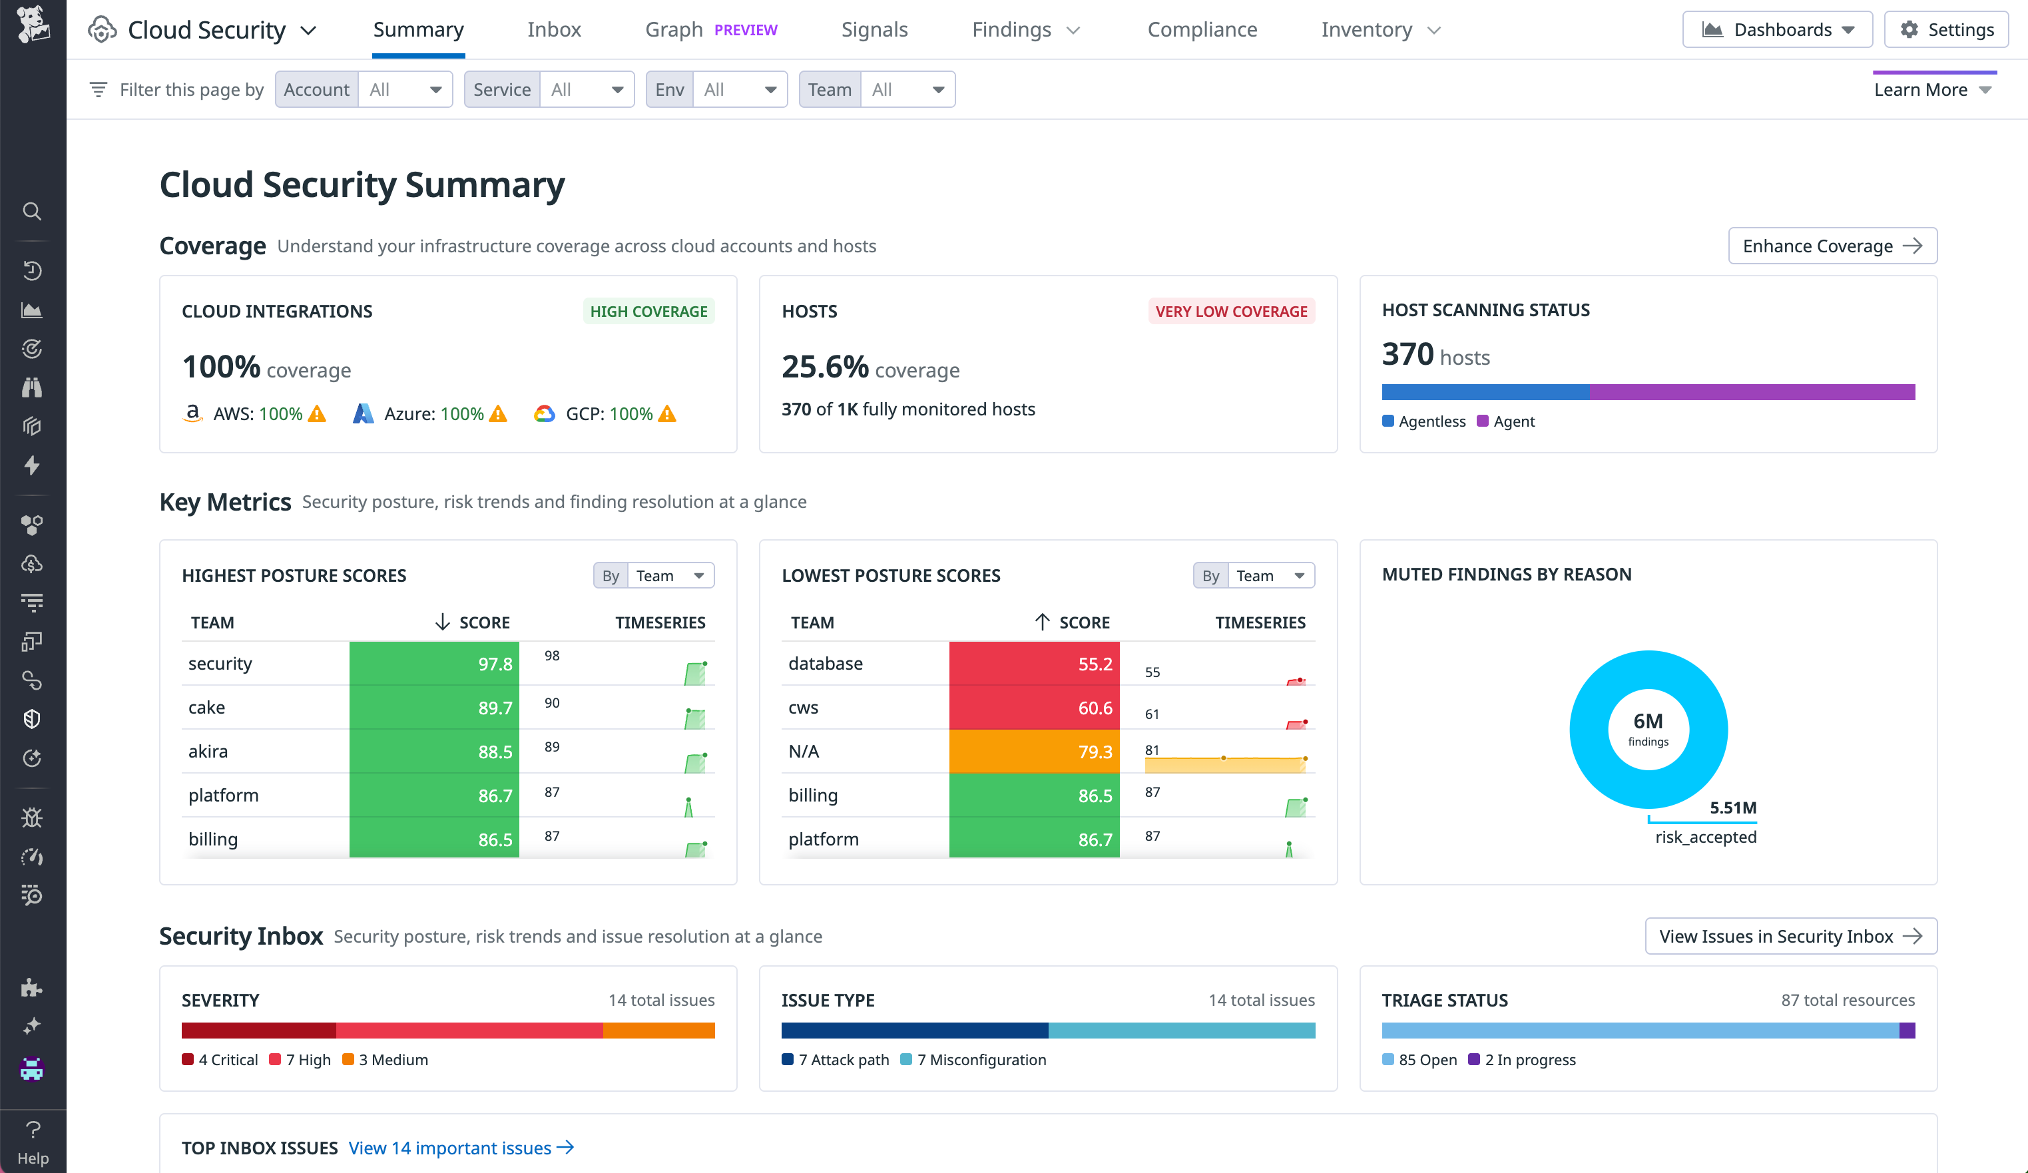Click the security shield icon in sidebar
The width and height of the screenshot is (2028, 1173).
click(x=32, y=718)
